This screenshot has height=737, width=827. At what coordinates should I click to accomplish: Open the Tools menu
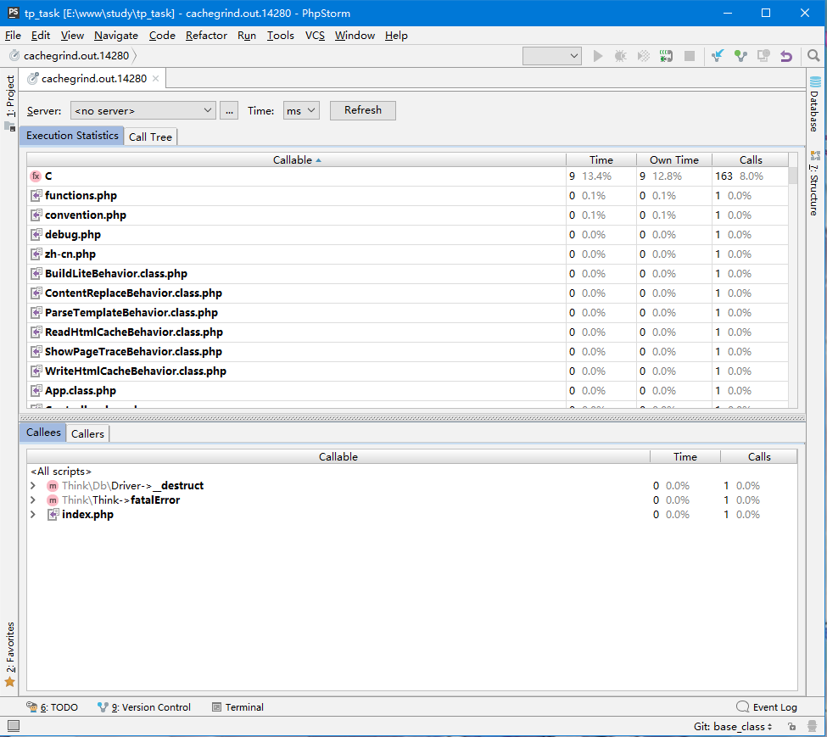click(x=280, y=36)
